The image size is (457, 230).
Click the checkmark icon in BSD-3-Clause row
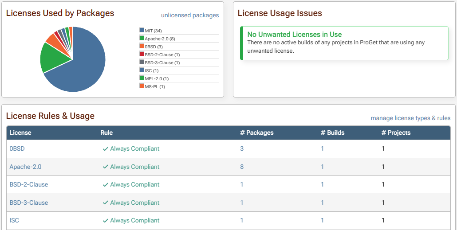[x=106, y=203]
